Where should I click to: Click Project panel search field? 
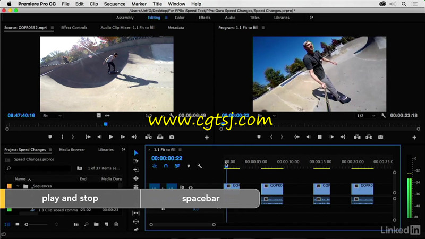pos(38,168)
